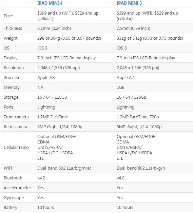This screenshot has height=213, width=193.
Task: Click the 1GB memory value
Action: click(x=120, y=88)
